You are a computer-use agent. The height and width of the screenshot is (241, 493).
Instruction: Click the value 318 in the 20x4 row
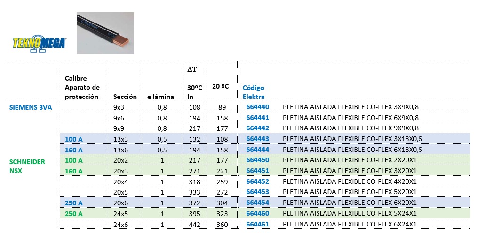195,182
